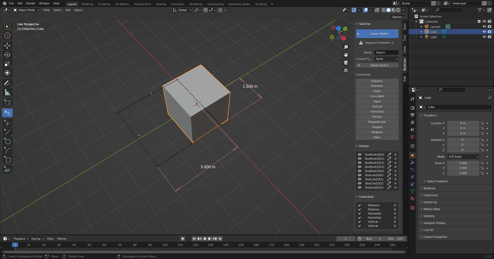Expand the Delta Transform section
The image size is (494, 259).
click(437, 181)
